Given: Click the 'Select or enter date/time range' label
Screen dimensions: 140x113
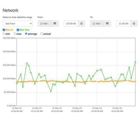Looking at the screenshot, I should pos(17,17).
